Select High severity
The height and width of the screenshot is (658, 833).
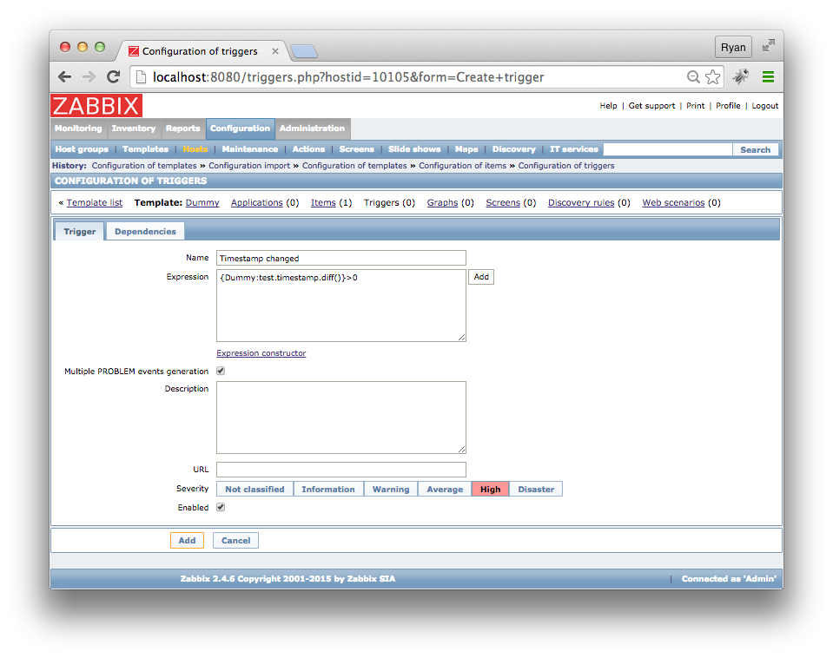(x=491, y=489)
